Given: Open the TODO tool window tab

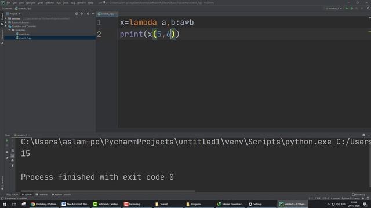Looking at the screenshot, I should click(x=12, y=195).
